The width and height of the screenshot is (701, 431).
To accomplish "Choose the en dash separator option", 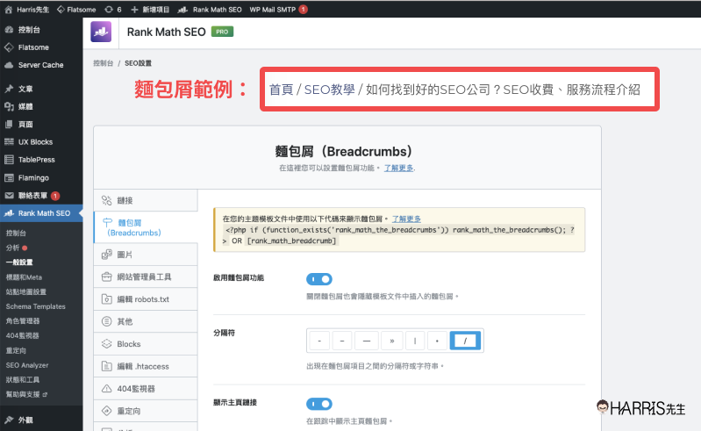I will coord(342,341).
